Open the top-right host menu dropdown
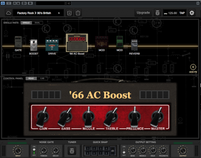The width and height of the screenshot is (201, 158). click(x=198, y=3)
